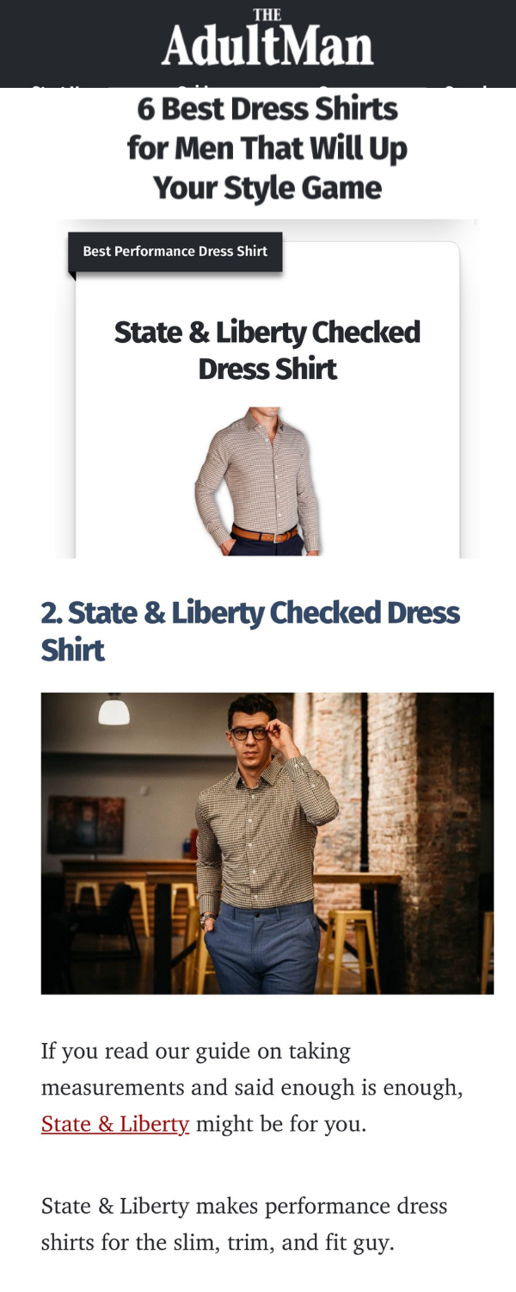516x1292 pixels.
Task: Open the large photo of man adjusting glasses
Action: (267, 843)
